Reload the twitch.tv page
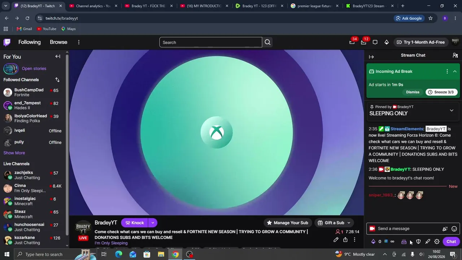This screenshot has height=260, width=462. coord(27,18)
